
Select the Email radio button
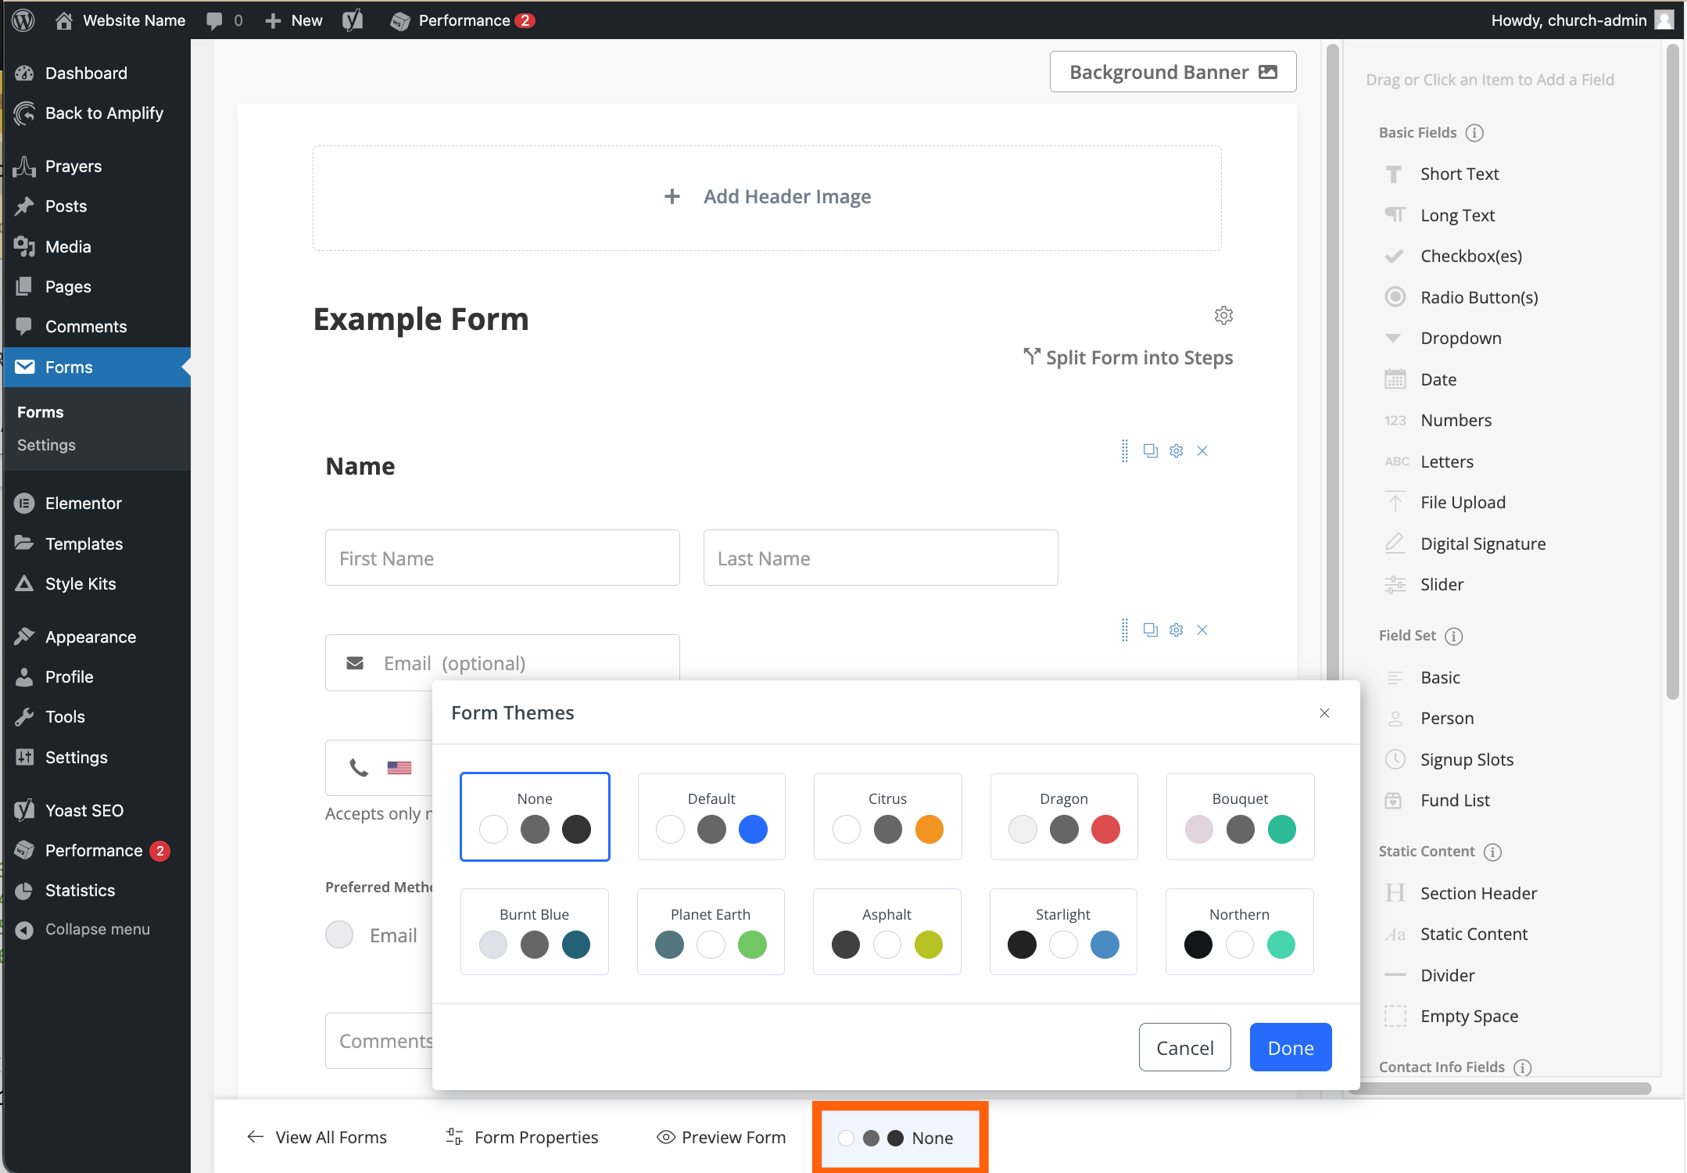tap(340, 934)
